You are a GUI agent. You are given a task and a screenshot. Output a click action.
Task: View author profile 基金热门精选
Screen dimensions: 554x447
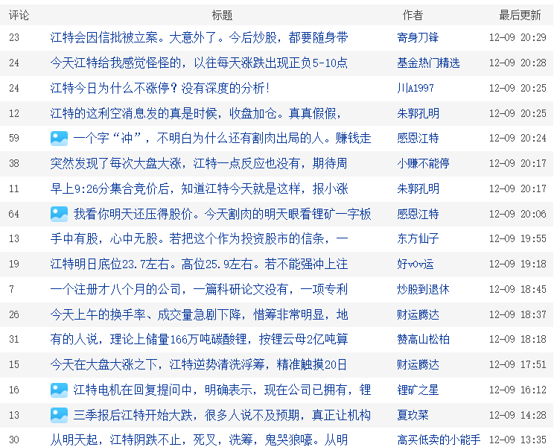428,63
